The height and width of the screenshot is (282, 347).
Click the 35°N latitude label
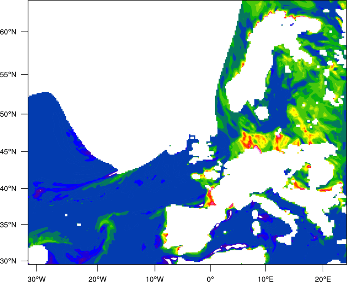[8, 225]
